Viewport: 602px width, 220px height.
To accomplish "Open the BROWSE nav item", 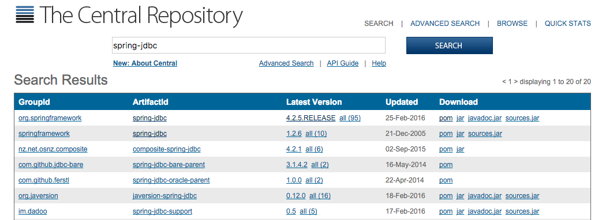I will tap(512, 24).
